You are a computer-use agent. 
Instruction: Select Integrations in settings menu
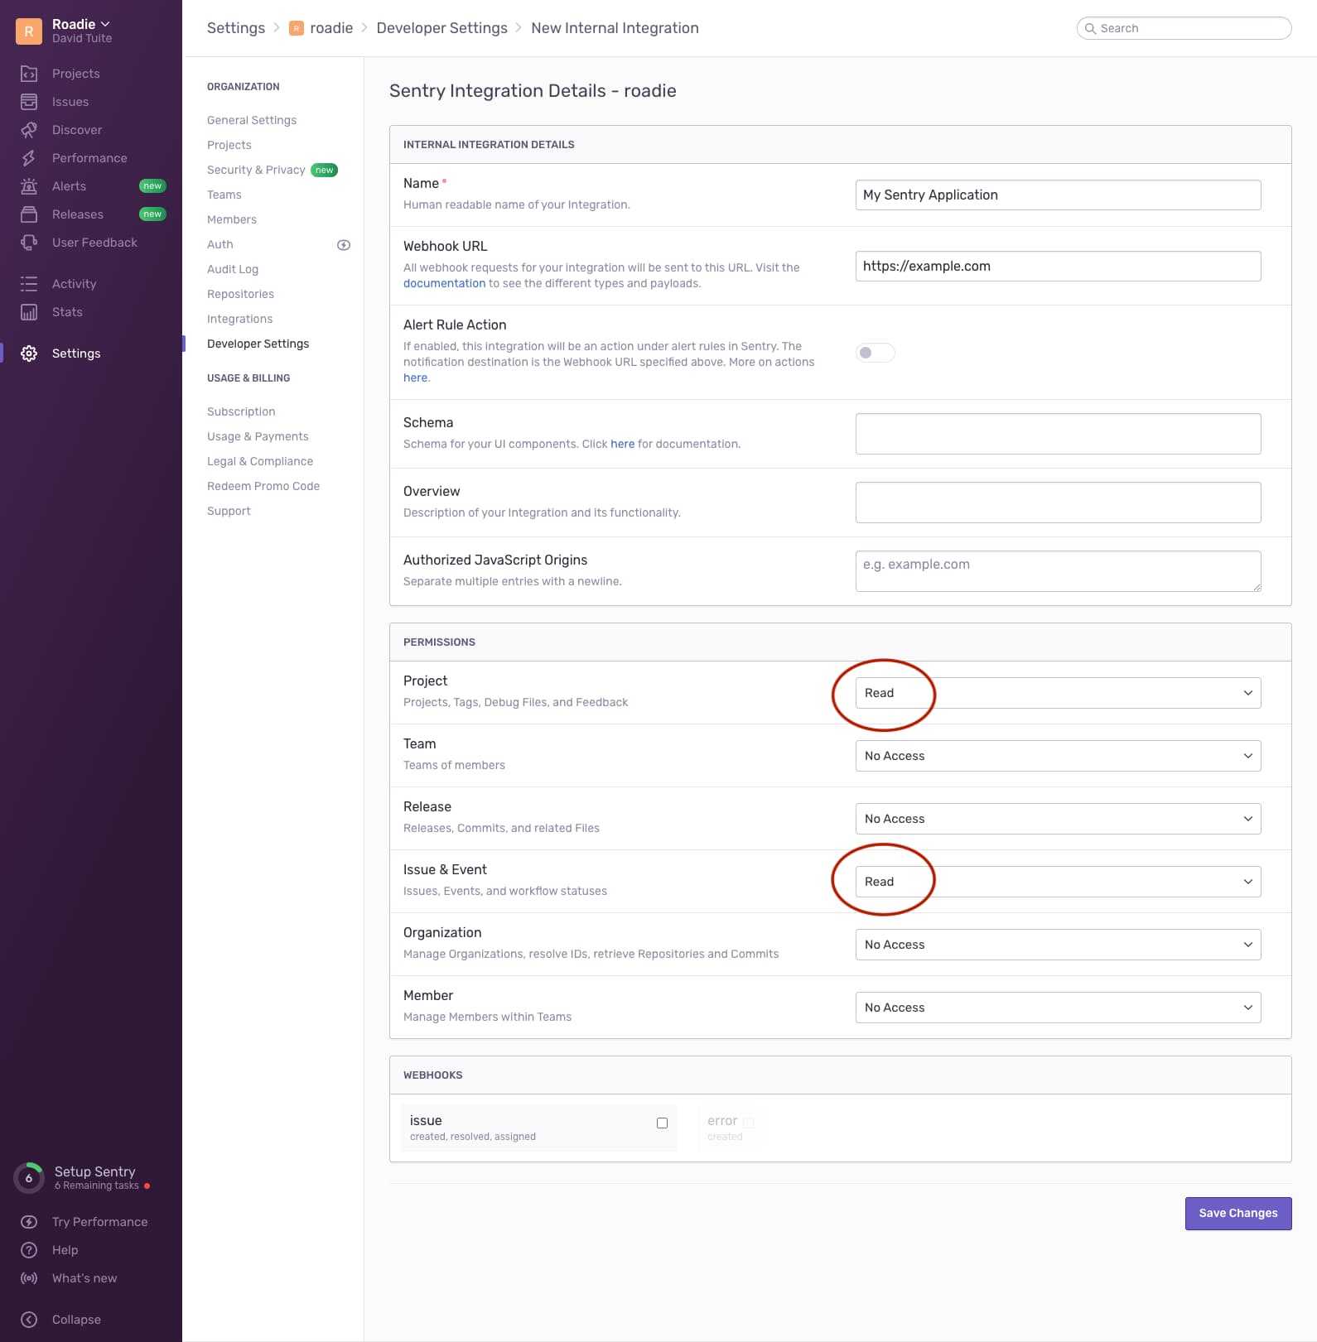coord(239,319)
